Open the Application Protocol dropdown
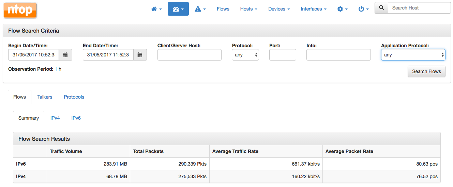 (413, 55)
